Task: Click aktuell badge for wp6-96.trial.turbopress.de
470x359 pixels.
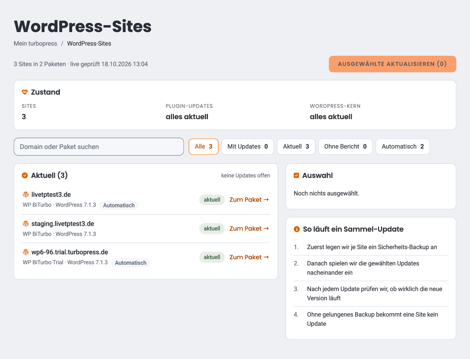Action: (212, 257)
